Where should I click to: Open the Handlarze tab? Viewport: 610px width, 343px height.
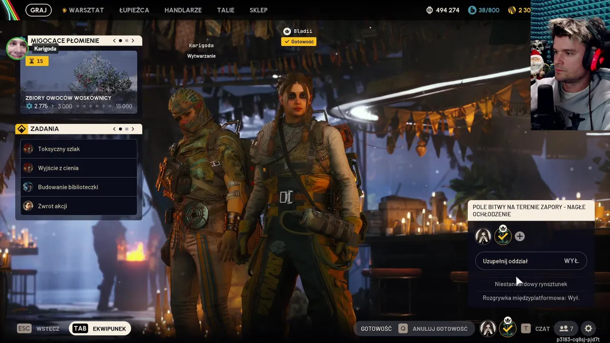pos(183,10)
